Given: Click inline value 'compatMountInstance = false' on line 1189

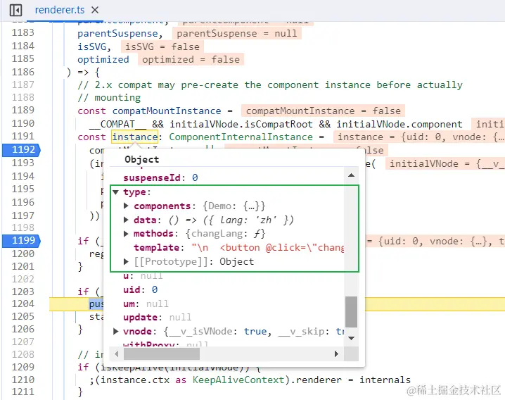Looking at the screenshot, I should tap(323, 111).
